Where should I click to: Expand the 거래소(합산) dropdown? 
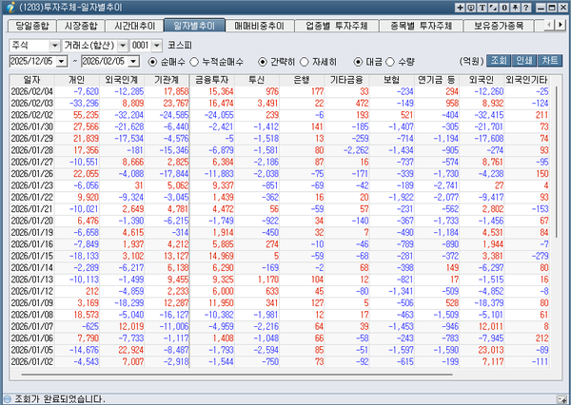click(x=122, y=45)
